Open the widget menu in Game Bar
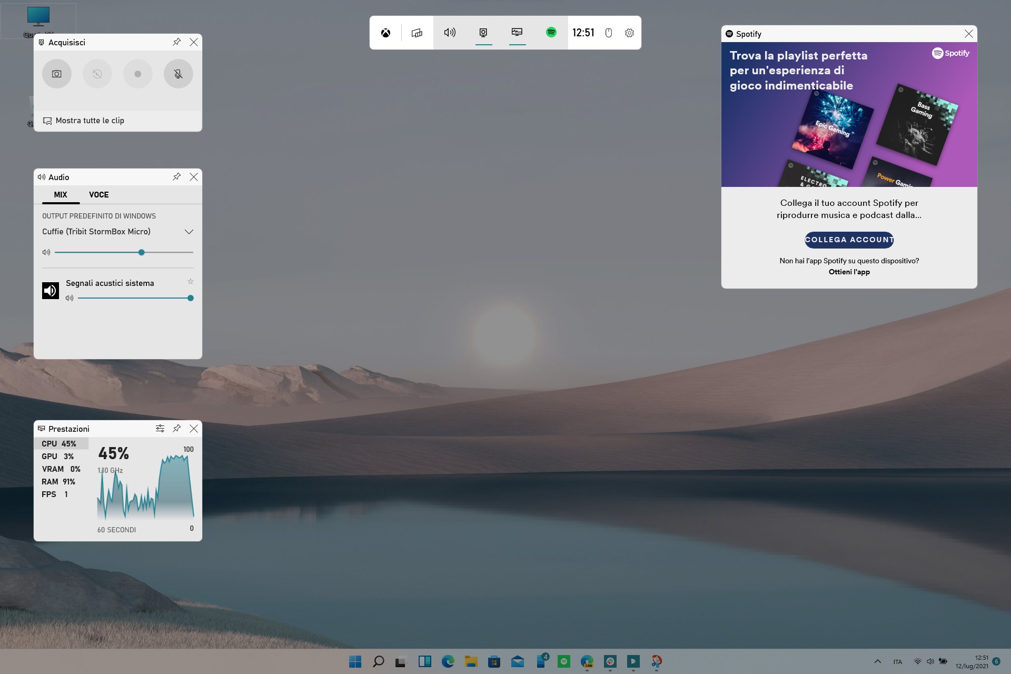The height and width of the screenshot is (674, 1011). pyautogui.click(x=417, y=33)
